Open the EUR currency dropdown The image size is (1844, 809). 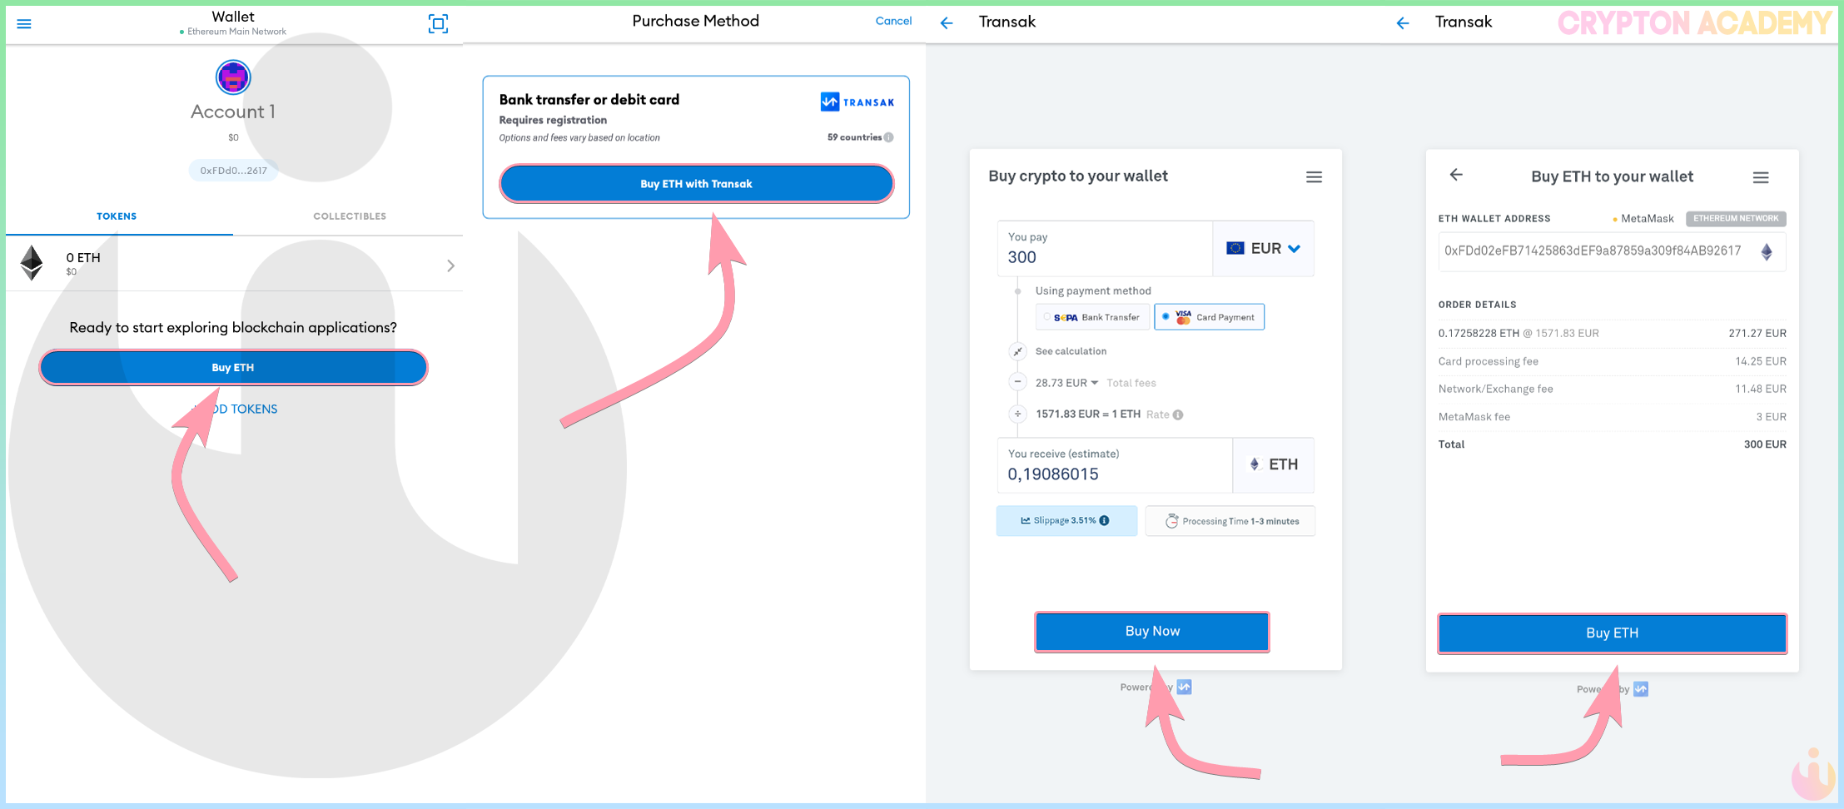[1263, 248]
